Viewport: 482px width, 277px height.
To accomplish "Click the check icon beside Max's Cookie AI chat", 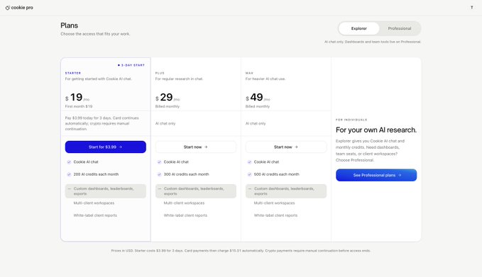I will click(249, 162).
